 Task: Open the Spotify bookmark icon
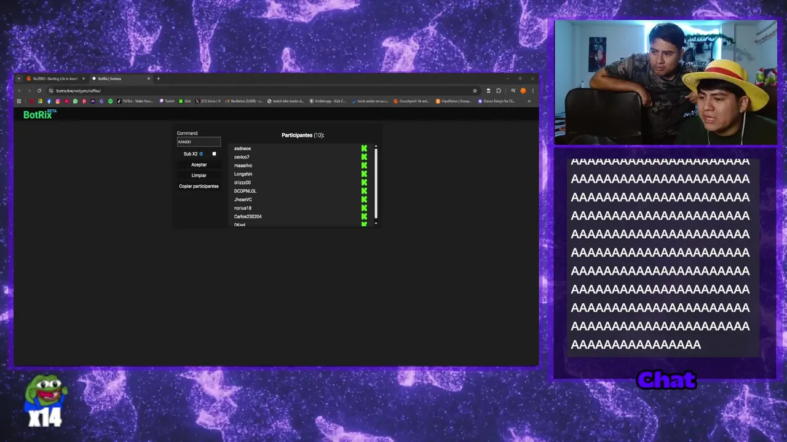point(111,101)
